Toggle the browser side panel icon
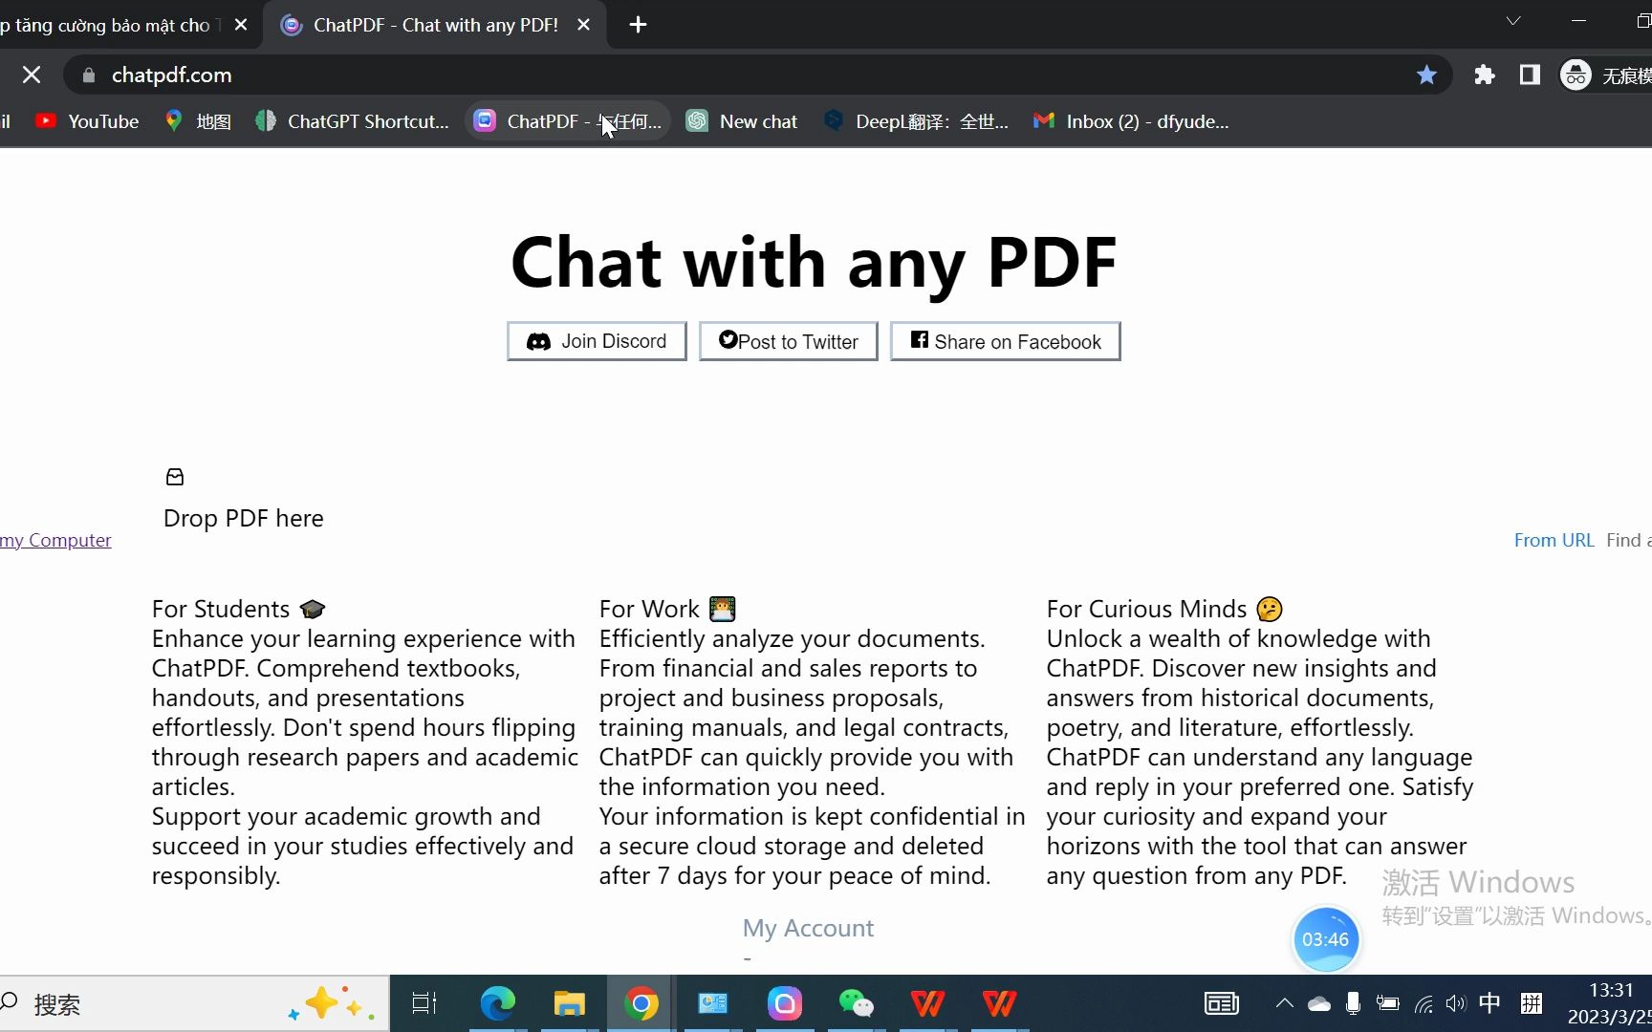The height and width of the screenshot is (1032, 1652). [1530, 75]
